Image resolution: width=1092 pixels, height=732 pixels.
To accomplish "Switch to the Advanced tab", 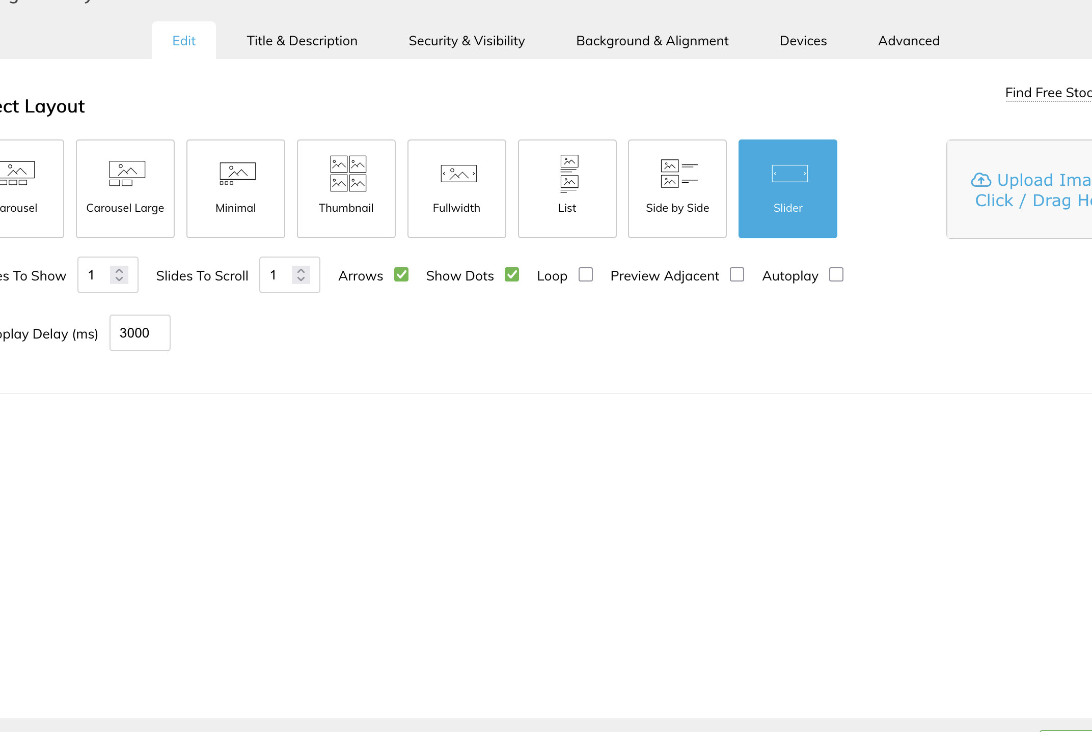I will [909, 41].
